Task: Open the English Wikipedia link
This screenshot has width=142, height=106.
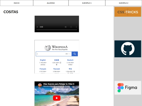Action: coord(43,60)
